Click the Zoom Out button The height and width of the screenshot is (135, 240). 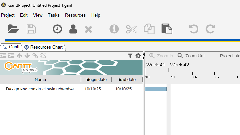click(x=191, y=56)
